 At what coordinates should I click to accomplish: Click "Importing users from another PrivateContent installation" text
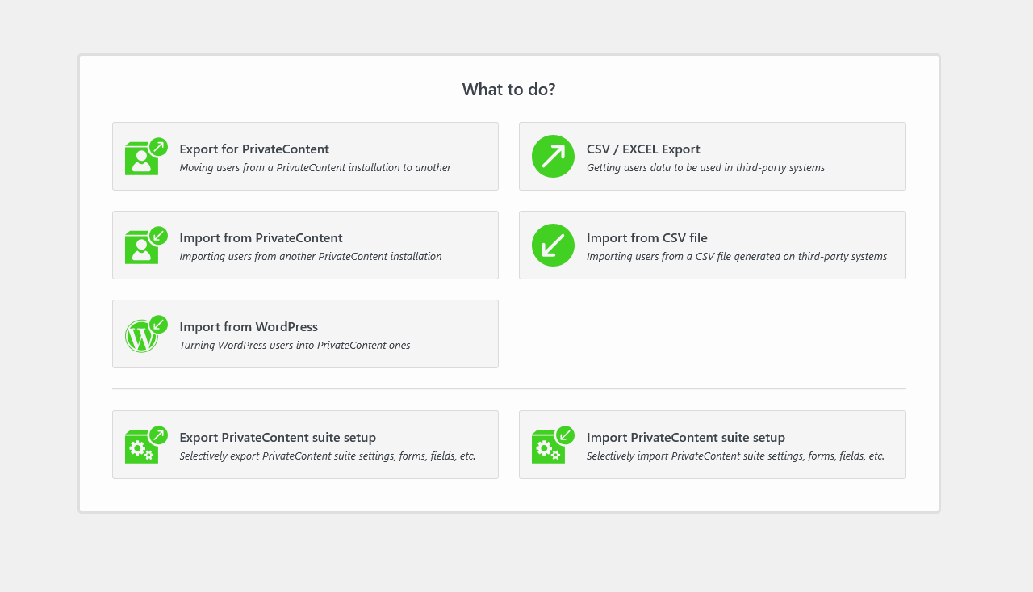click(x=311, y=257)
